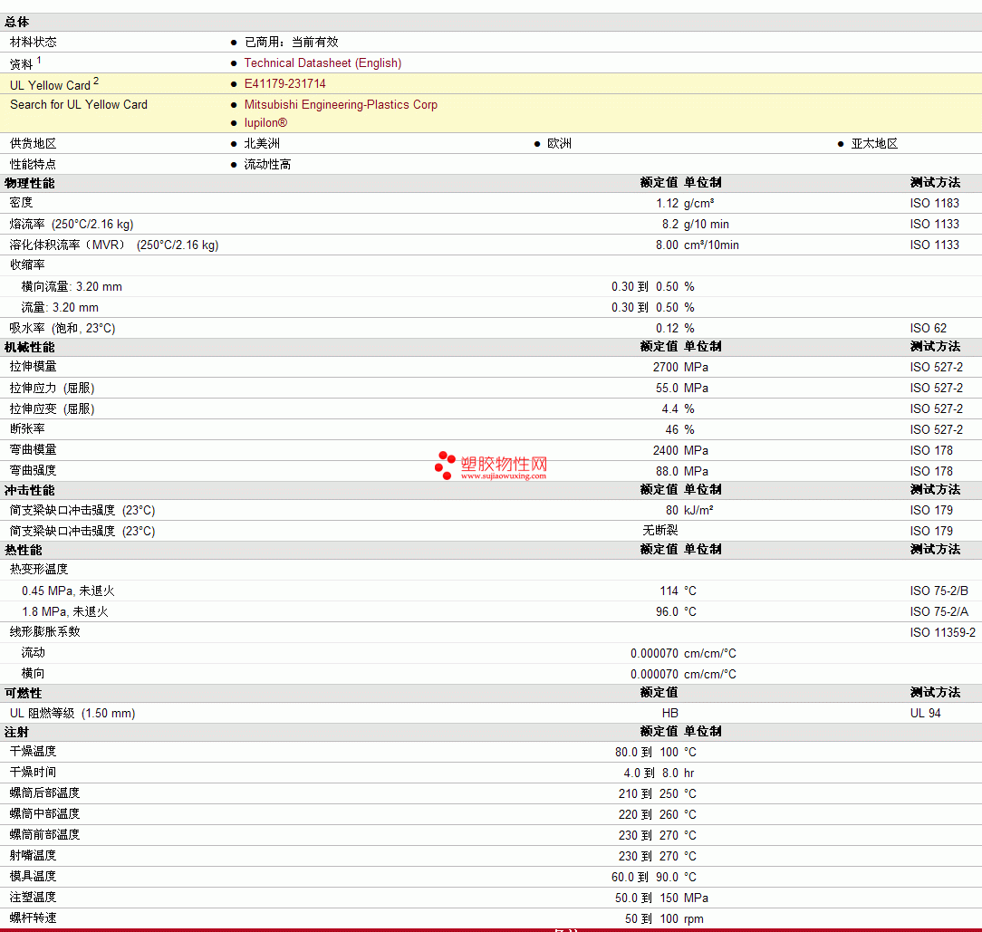This screenshot has width=982, height=932.
Task: Click the 溶化体积流率 (MVR) row label
Action: (x=114, y=245)
